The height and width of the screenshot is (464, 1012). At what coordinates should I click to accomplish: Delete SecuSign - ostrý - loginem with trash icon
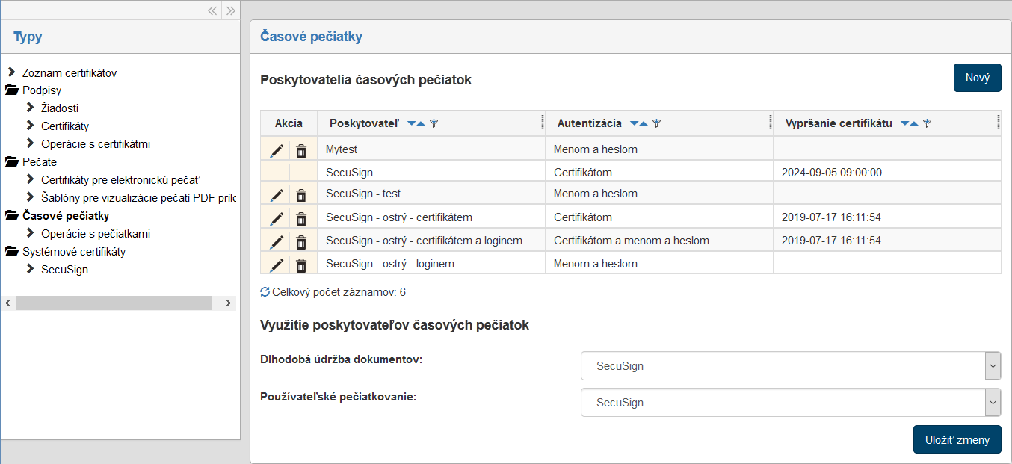point(301,265)
